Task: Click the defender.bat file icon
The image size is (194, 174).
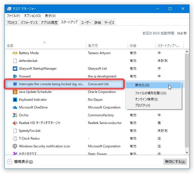Action: click(15, 61)
